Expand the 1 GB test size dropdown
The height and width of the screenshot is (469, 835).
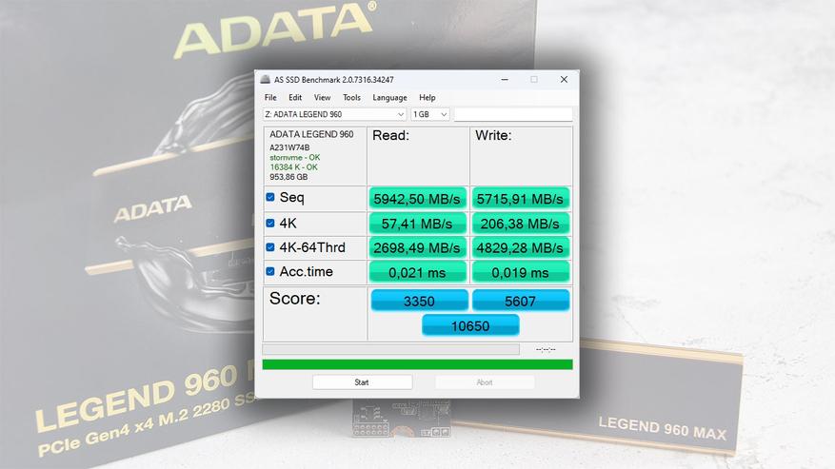pyautogui.click(x=430, y=114)
